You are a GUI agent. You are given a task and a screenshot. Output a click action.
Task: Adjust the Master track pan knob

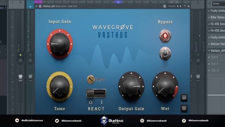(20, 61)
